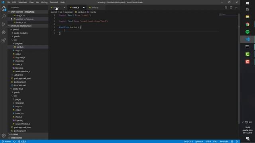Viewport: 255px width, 143px height.
Task: Open package-lock.json under pweb2
Action: point(22,79)
